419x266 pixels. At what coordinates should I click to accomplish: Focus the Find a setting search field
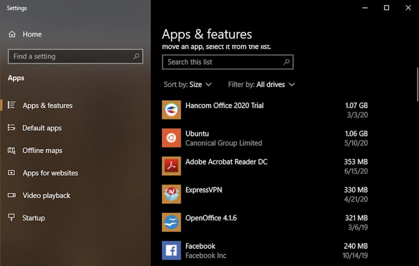click(x=75, y=56)
